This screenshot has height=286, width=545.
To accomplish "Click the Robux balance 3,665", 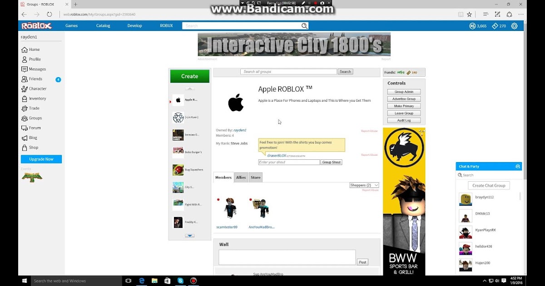I will click(x=478, y=26).
